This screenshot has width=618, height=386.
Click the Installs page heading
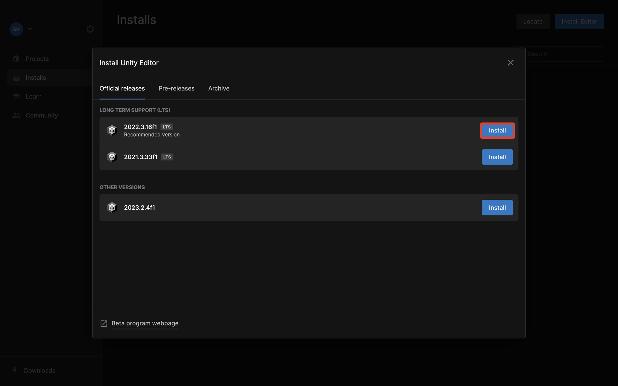136,20
